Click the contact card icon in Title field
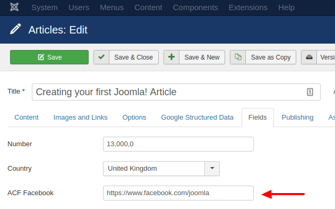335x209 pixels. point(310,92)
